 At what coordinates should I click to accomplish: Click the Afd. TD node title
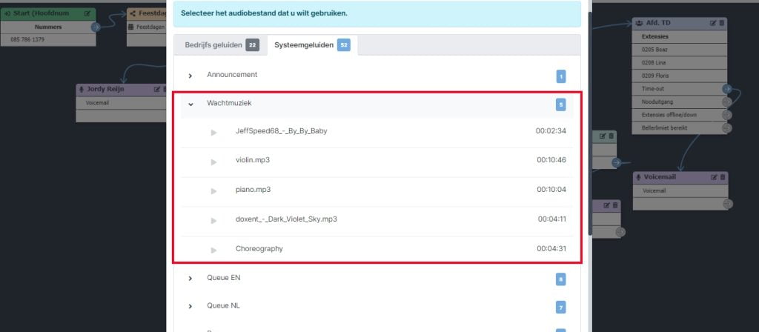click(x=658, y=23)
